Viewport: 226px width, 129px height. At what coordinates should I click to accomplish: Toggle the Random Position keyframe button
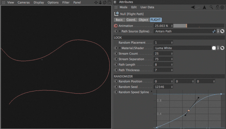[116, 81]
